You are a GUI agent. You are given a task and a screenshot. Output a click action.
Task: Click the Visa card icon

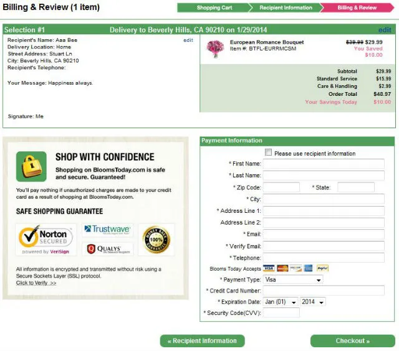coord(269,268)
